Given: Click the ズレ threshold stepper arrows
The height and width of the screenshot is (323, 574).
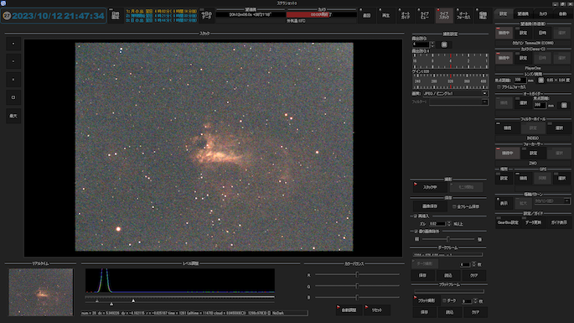Looking at the screenshot, I should [449, 224].
